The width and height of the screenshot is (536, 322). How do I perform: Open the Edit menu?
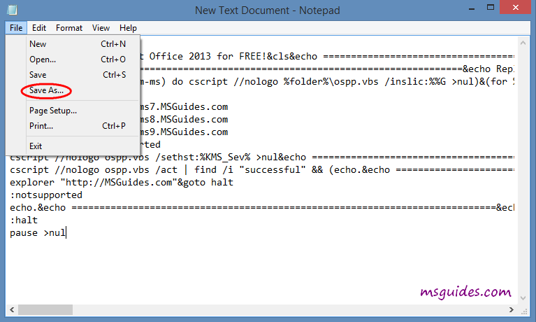pyautogui.click(x=39, y=28)
